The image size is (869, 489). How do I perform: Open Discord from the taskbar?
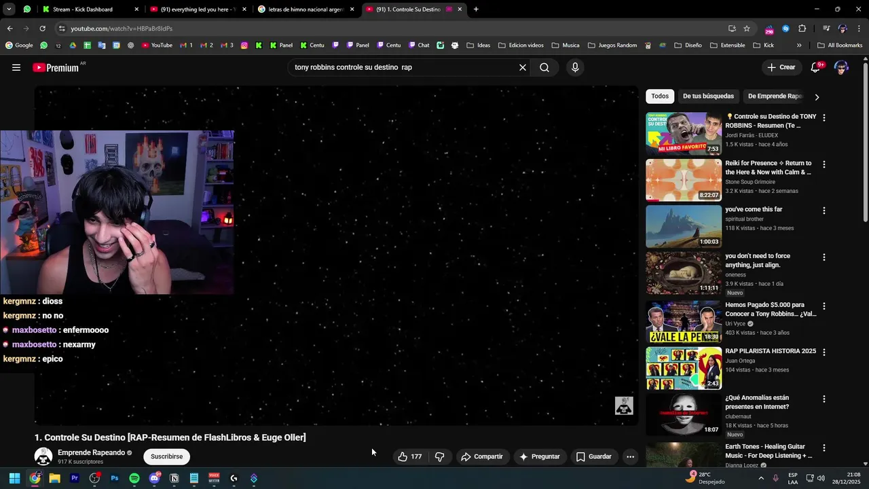click(x=154, y=478)
